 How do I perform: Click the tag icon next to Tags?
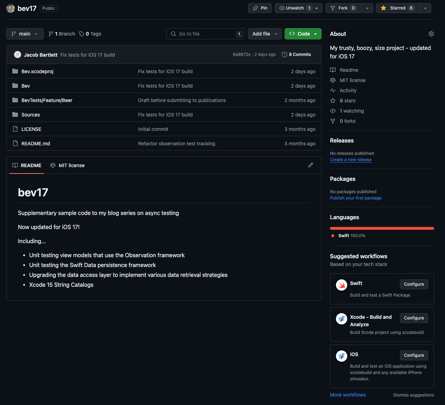point(82,34)
